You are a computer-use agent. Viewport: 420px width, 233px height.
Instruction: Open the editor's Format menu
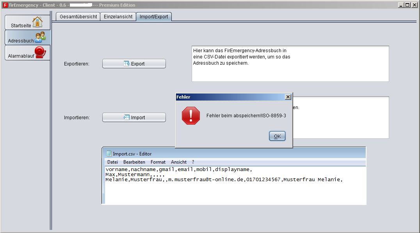158,162
